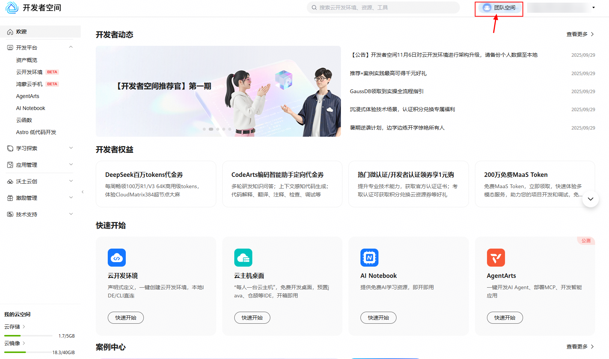Expand the 应用管理 menu chevron
Image resolution: width=609 pixels, height=359 pixels.
coord(71,164)
